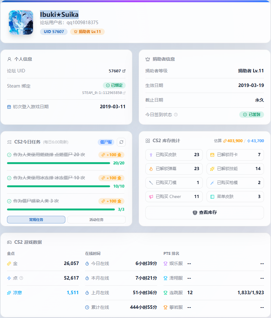Click the 10/10 progress bar

pyautogui.click(x=58, y=186)
